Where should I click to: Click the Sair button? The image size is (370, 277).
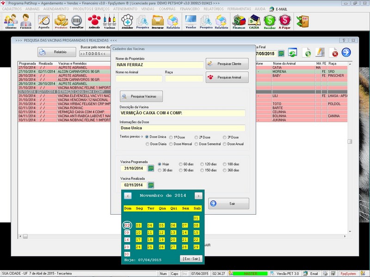click(x=228, y=204)
